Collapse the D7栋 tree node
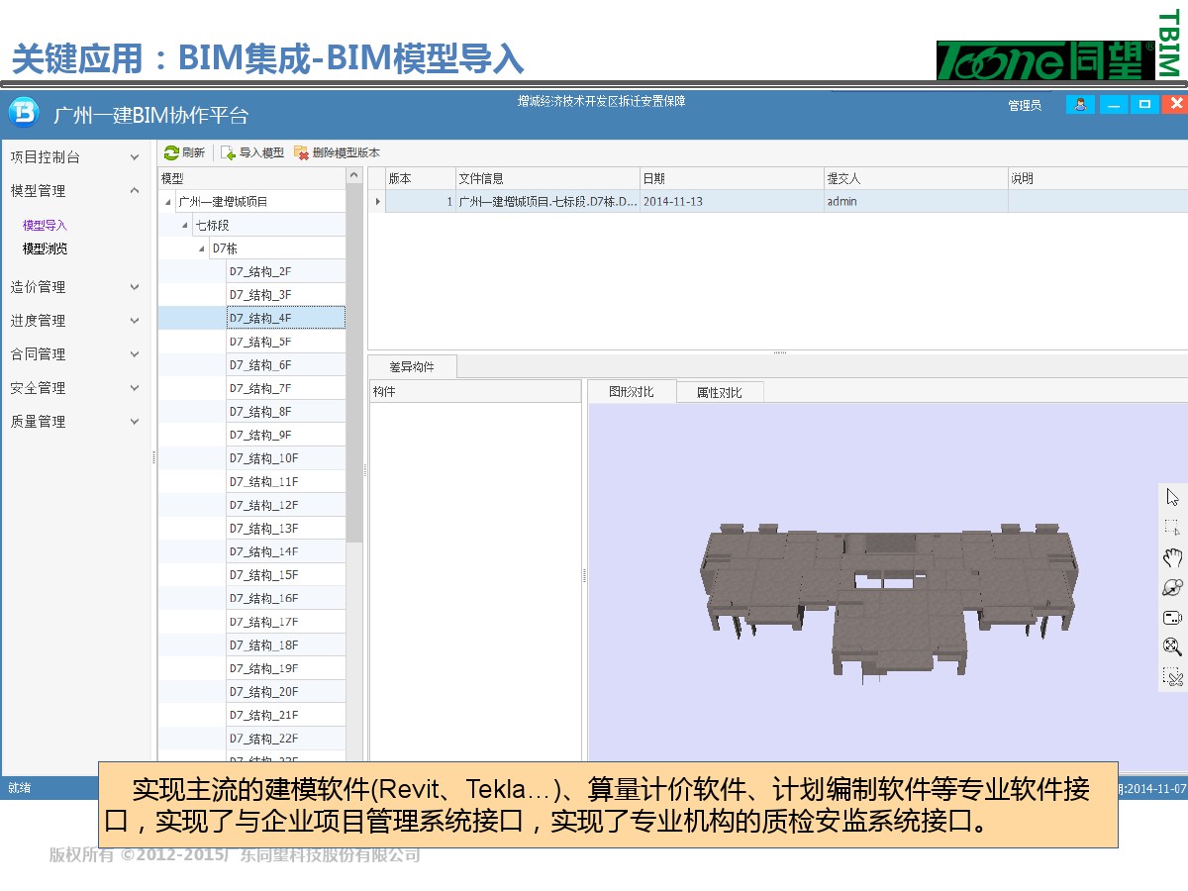 [x=202, y=248]
